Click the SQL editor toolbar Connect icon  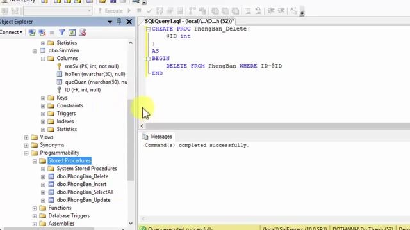click(x=4, y=11)
